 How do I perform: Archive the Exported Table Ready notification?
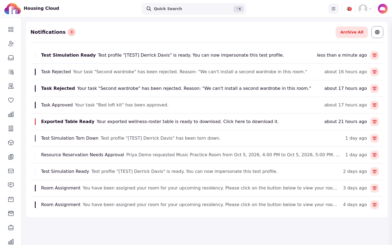pos(375,122)
